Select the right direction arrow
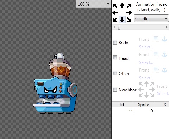 [129, 13]
